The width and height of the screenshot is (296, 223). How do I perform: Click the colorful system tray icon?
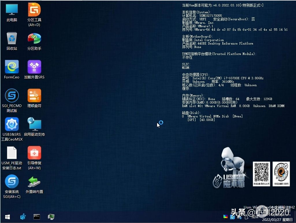(225, 216)
